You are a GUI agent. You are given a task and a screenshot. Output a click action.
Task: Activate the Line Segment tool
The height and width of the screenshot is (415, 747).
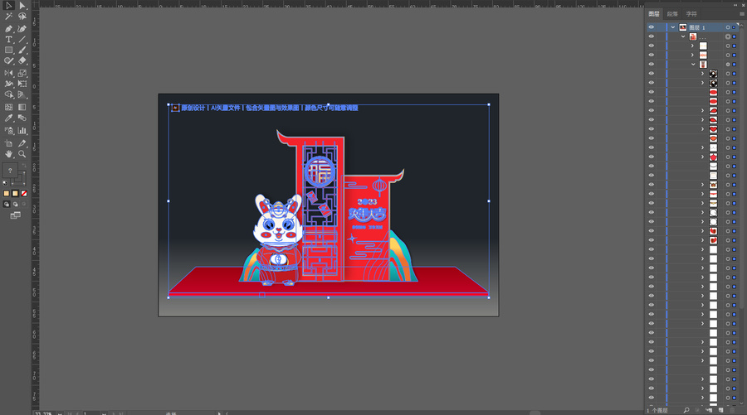[22, 40]
